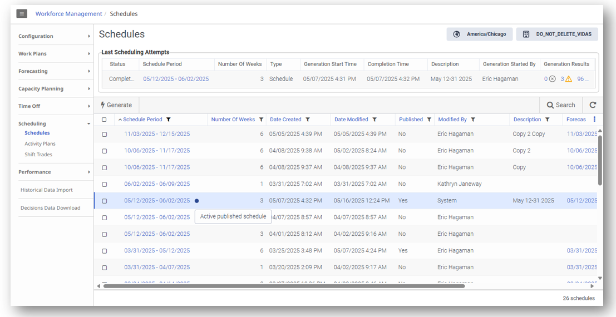Open filter for Date Created column

point(308,120)
